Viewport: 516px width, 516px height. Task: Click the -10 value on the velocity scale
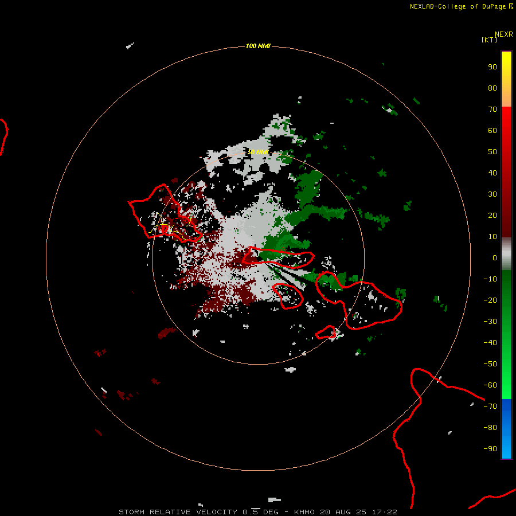coord(490,279)
